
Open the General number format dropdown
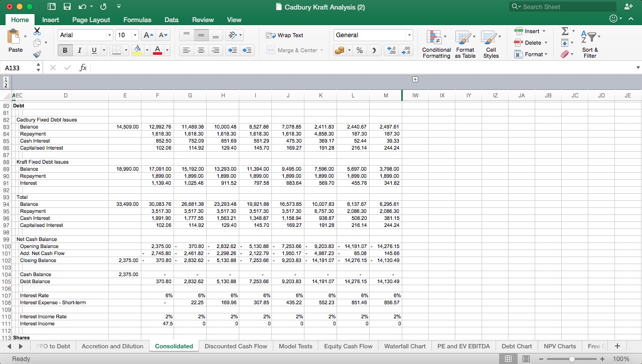point(409,35)
